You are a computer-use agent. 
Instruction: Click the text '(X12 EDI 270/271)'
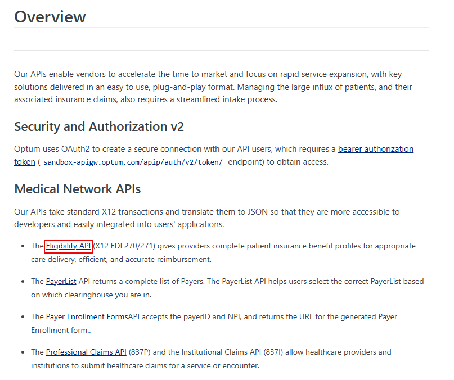pos(124,246)
